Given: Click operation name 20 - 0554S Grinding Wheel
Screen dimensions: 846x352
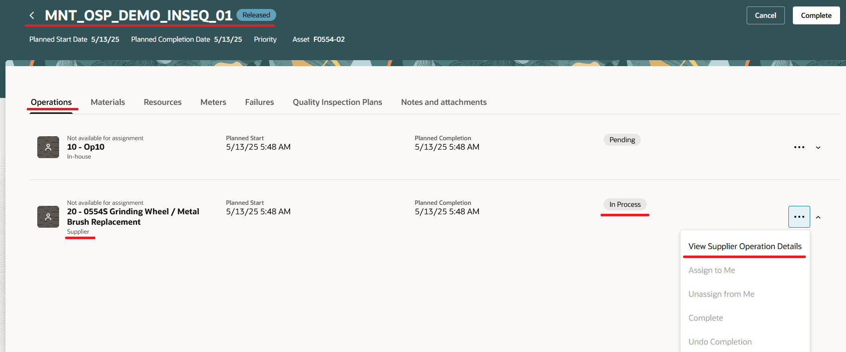Looking at the screenshot, I should [133, 217].
